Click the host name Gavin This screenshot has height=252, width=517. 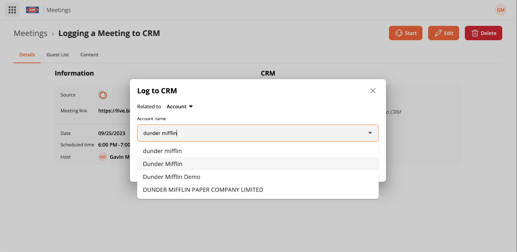120,157
